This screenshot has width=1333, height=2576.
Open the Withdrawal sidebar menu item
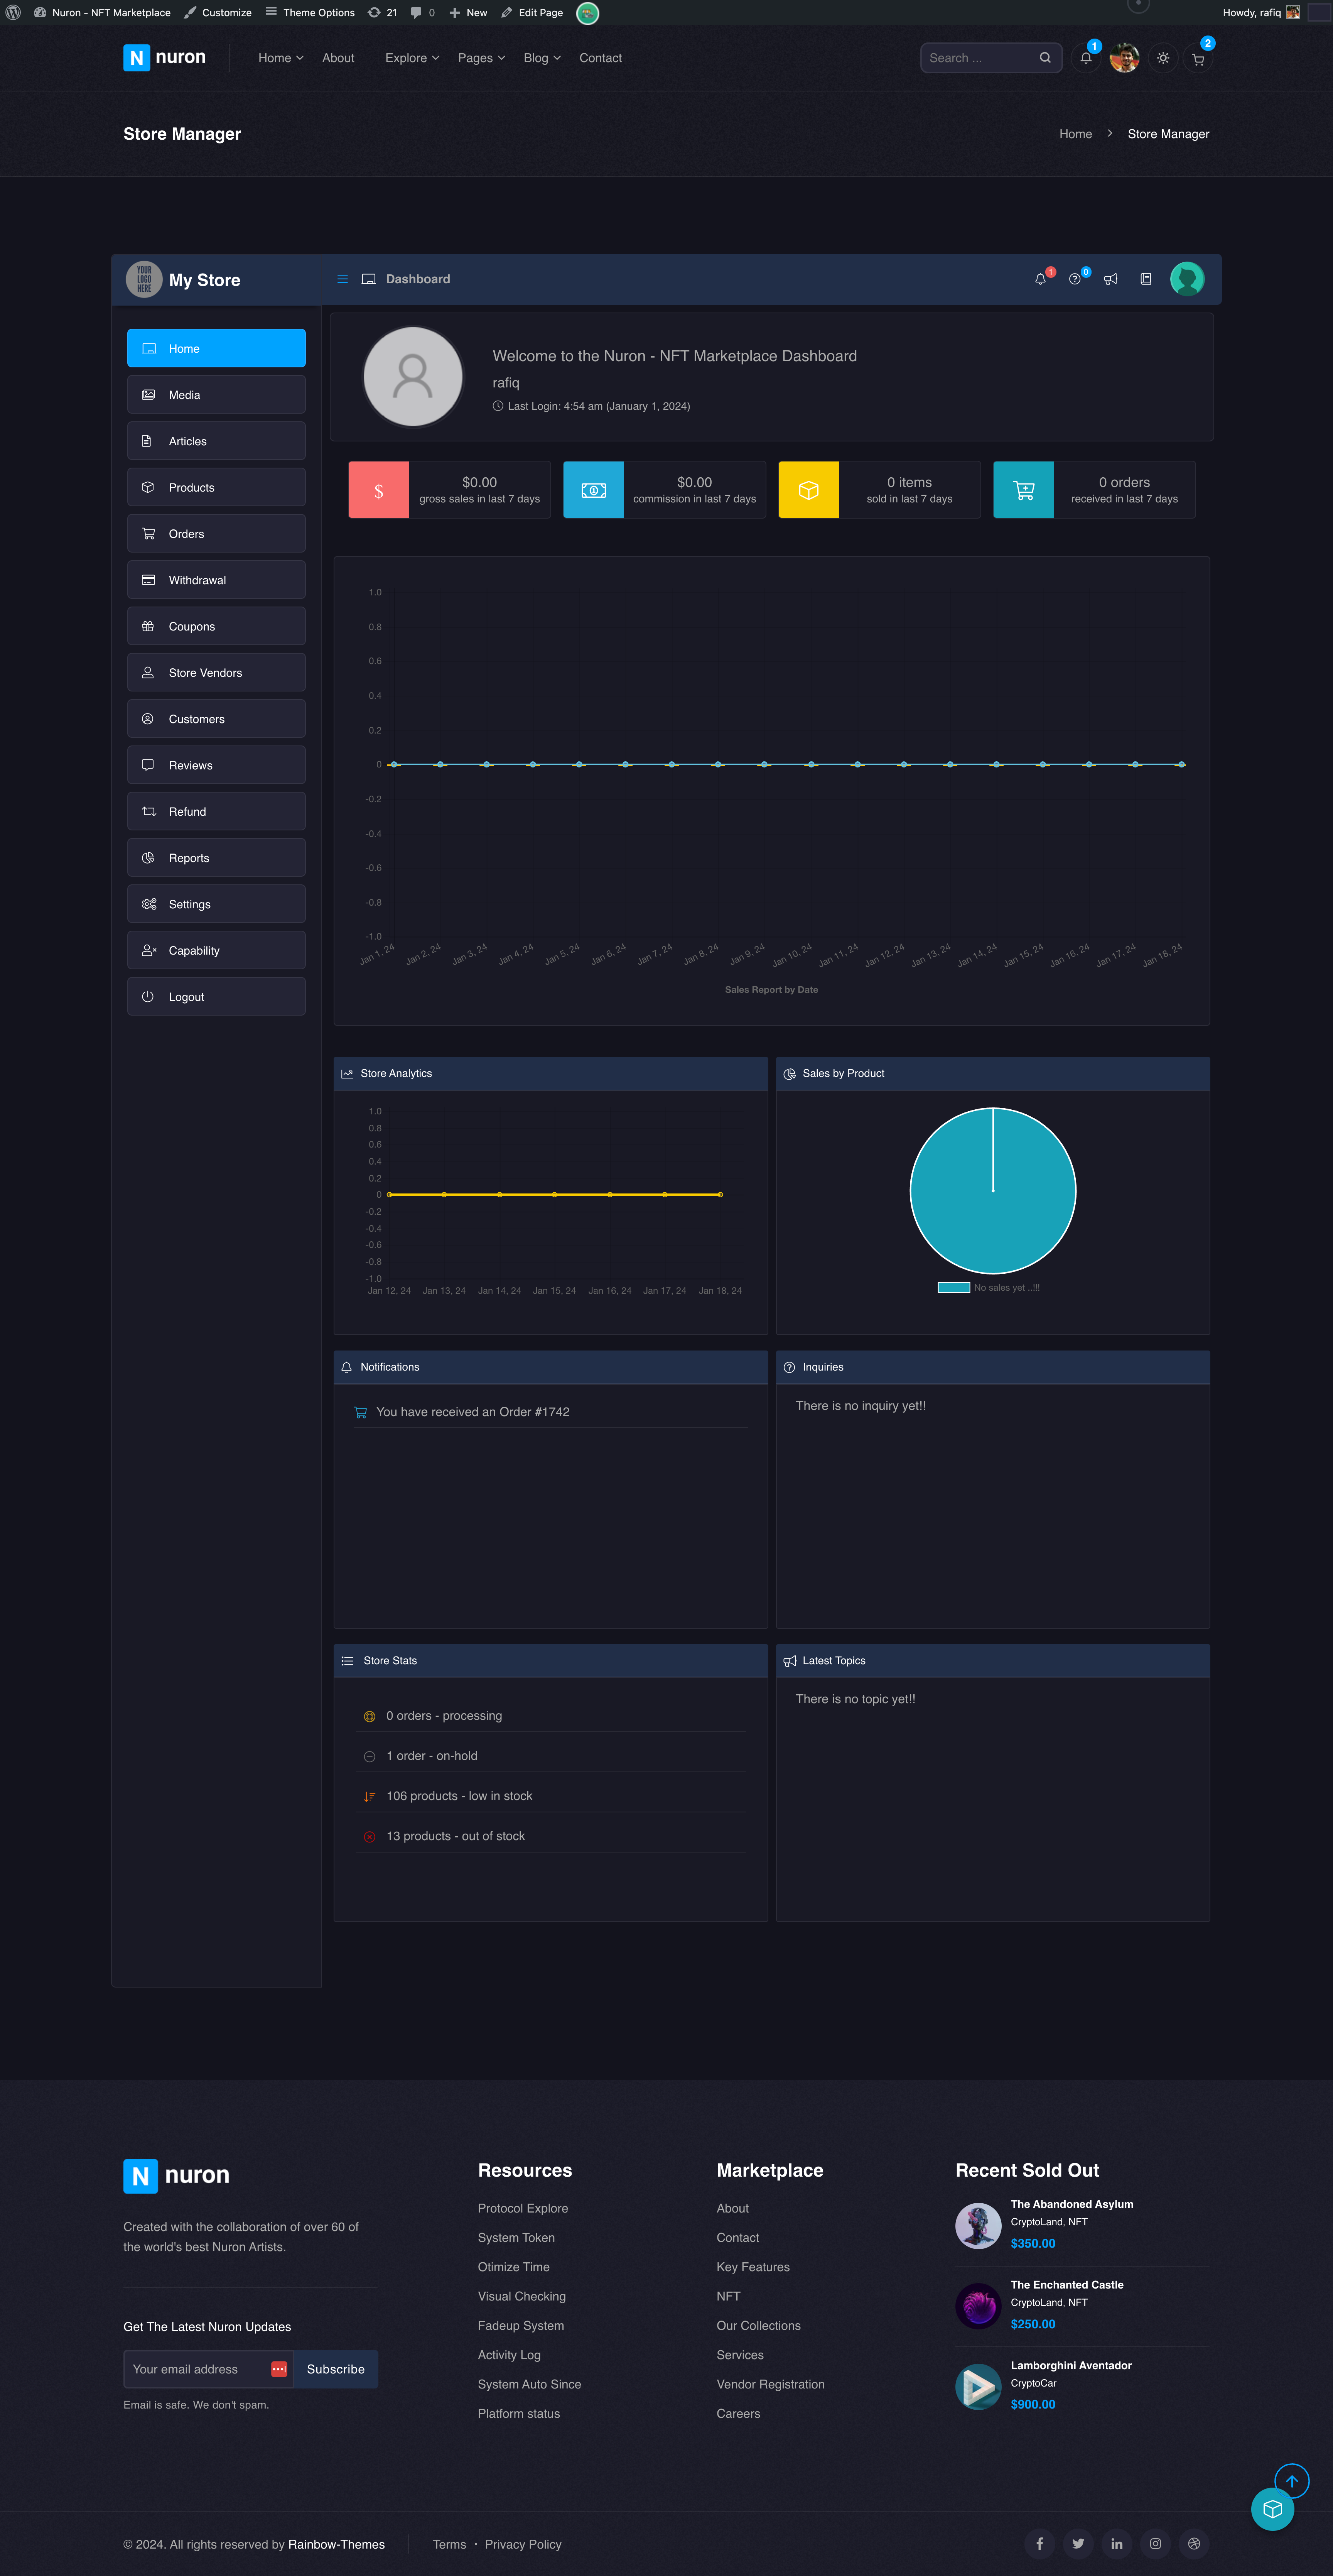tap(216, 580)
